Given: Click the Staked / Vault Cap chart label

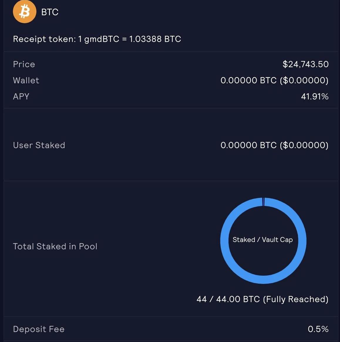Looking at the screenshot, I should coord(262,240).
